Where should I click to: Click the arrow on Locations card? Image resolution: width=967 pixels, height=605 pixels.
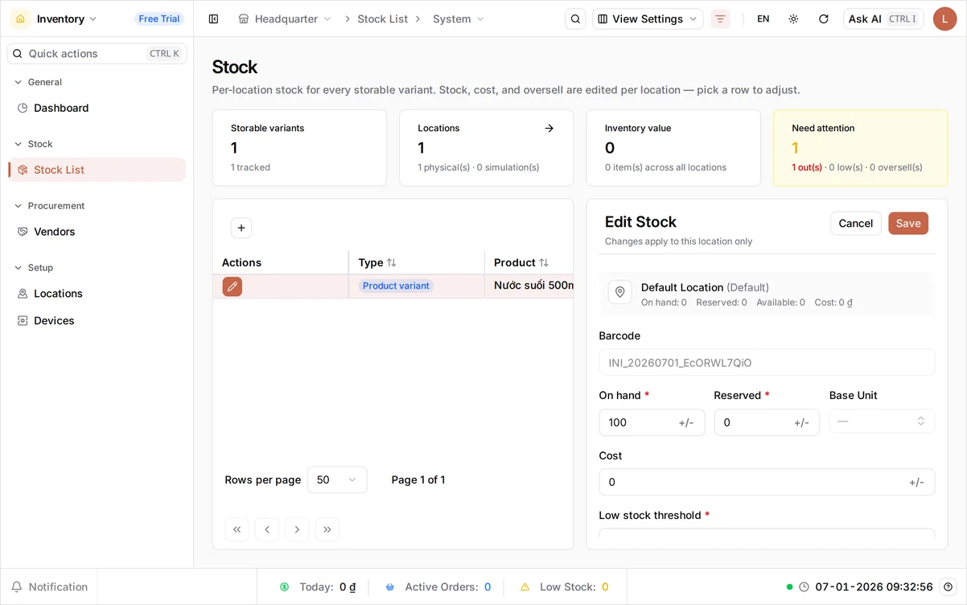point(549,128)
